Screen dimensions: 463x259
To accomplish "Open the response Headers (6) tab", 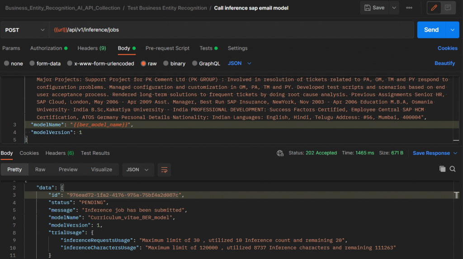I will click(60, 153).
